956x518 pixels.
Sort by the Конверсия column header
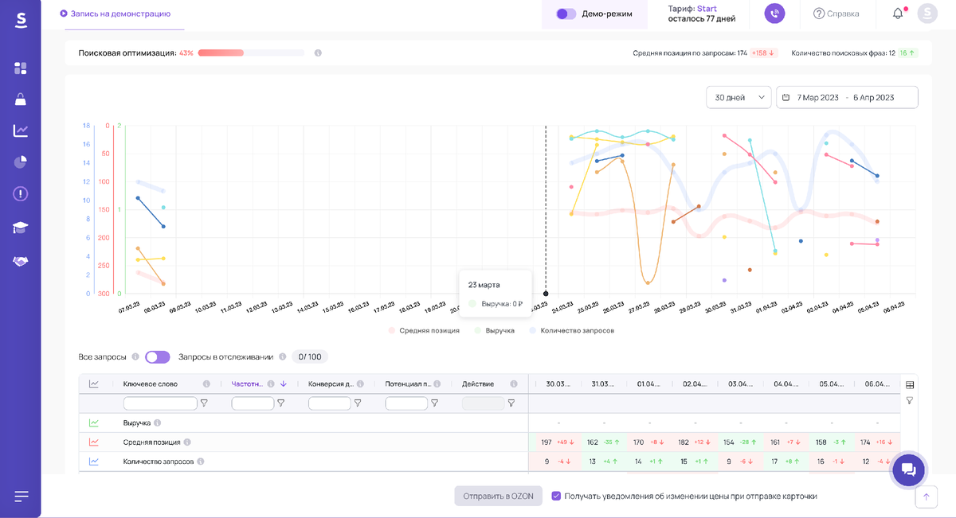coord(331,384)
